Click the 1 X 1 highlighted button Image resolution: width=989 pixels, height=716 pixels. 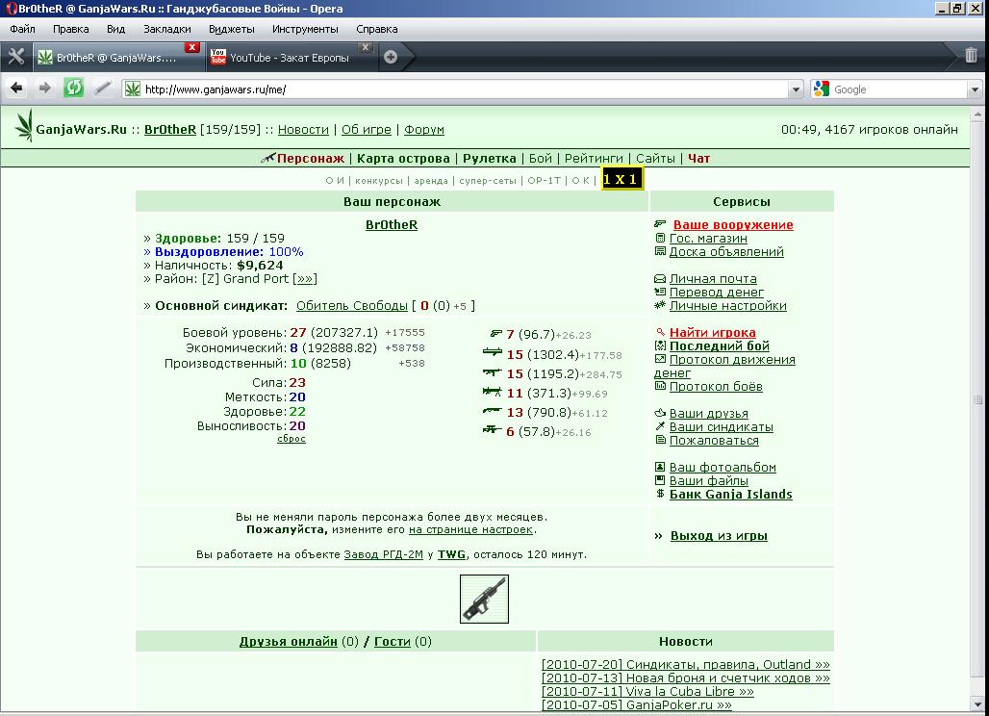(x=621, y=179)
